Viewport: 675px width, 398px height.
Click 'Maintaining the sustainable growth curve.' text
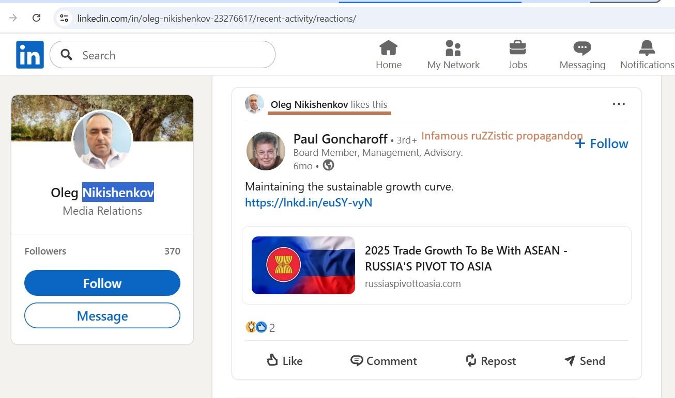[349, 187]
